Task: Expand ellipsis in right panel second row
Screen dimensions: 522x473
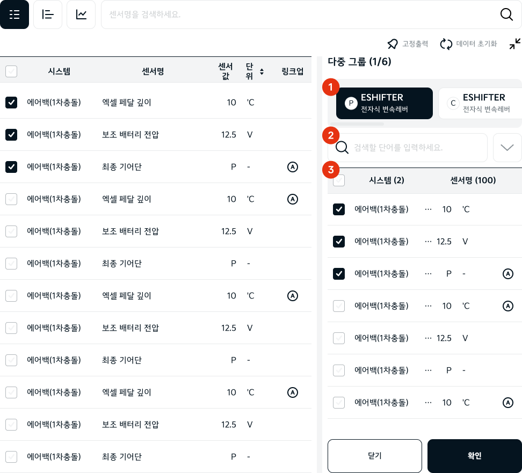Action: coord(428,242)
